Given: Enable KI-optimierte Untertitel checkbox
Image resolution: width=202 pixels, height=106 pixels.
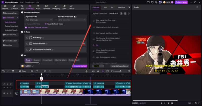Looking at the screenshot, I should click(x=27, y=49).
